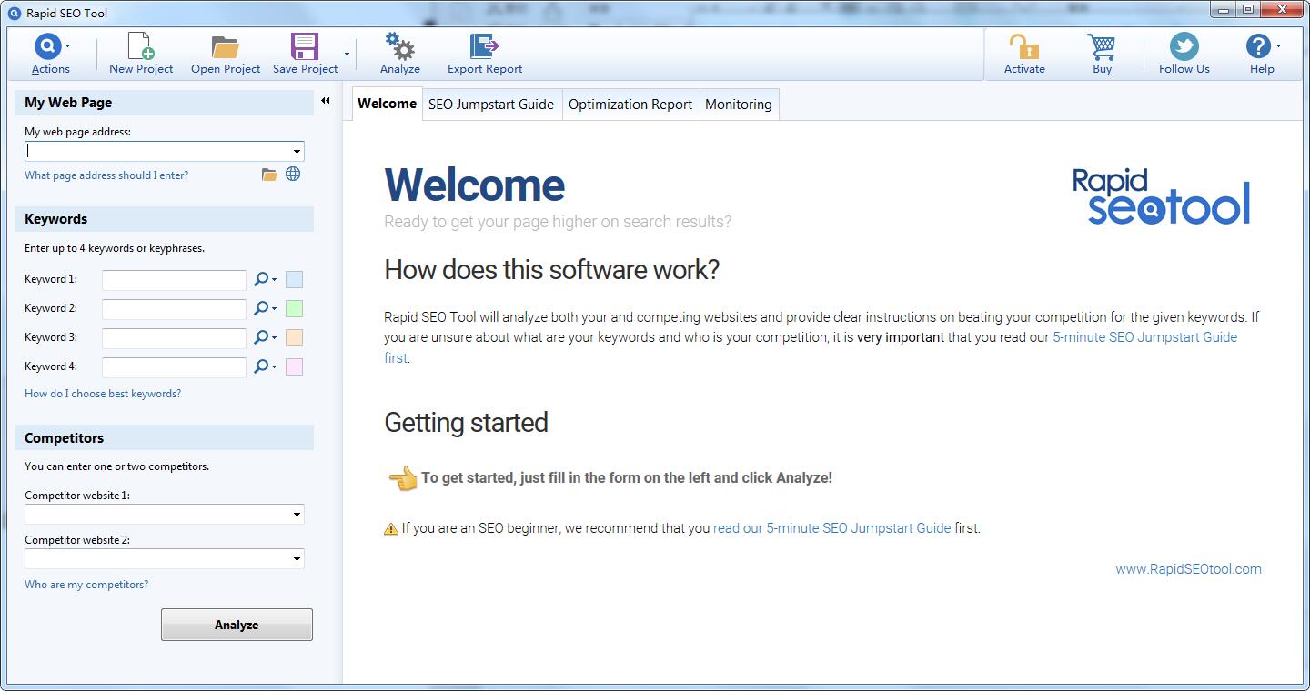Collapse the My Web Page sidebar
The height and width of the screenshot is (691, 1310).
coord(325,102)
